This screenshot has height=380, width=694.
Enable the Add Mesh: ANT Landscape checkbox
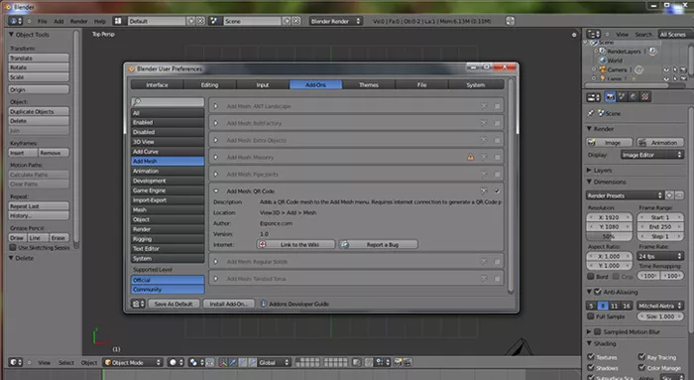[x=497, y=106]
